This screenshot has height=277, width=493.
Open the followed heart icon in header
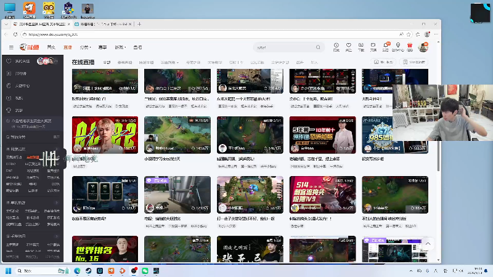[348, 47]
